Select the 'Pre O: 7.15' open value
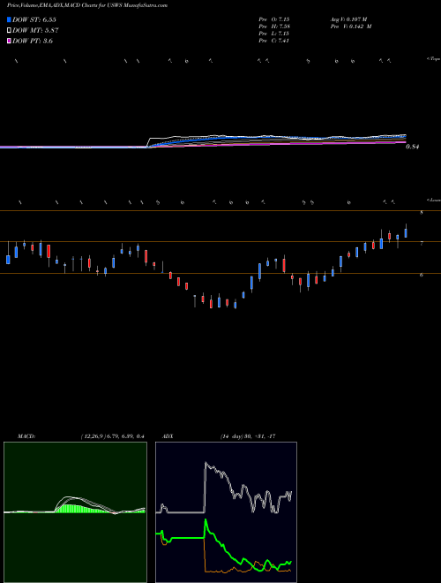441x583 pixels. (x=274, y=19)
